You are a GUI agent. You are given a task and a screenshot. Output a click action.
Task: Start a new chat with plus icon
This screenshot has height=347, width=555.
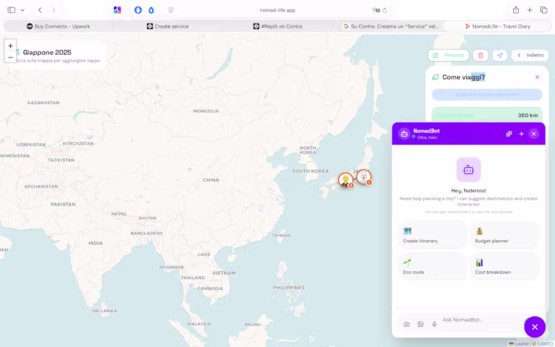[x=522, y=134]
